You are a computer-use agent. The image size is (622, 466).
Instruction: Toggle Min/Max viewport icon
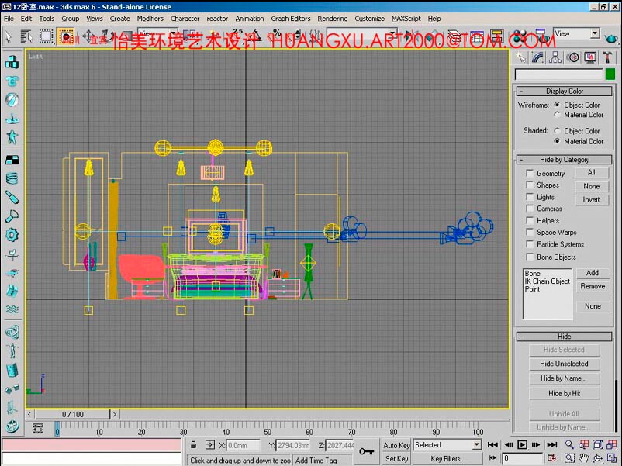click(x=611, y=458)
